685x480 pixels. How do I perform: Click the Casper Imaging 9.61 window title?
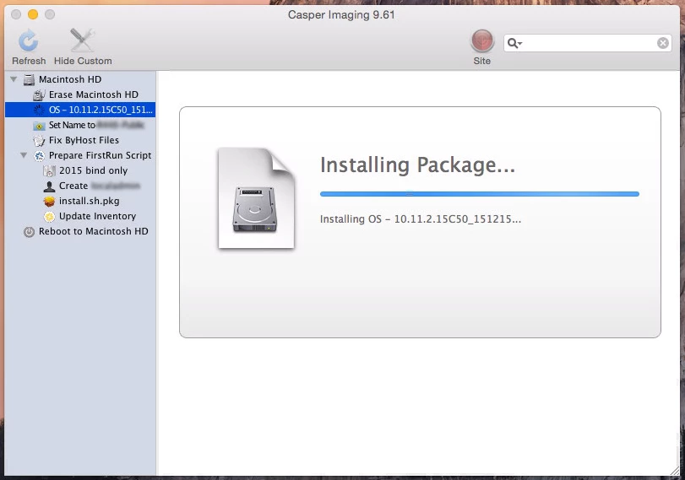341,15
